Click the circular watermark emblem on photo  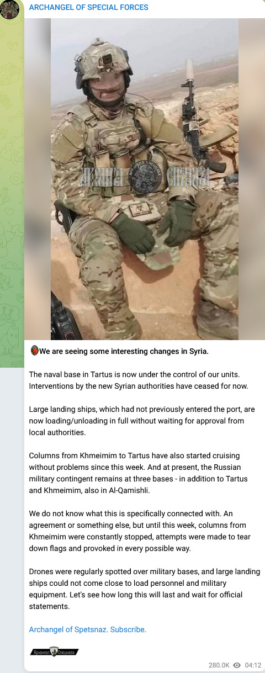pos(144,177)
